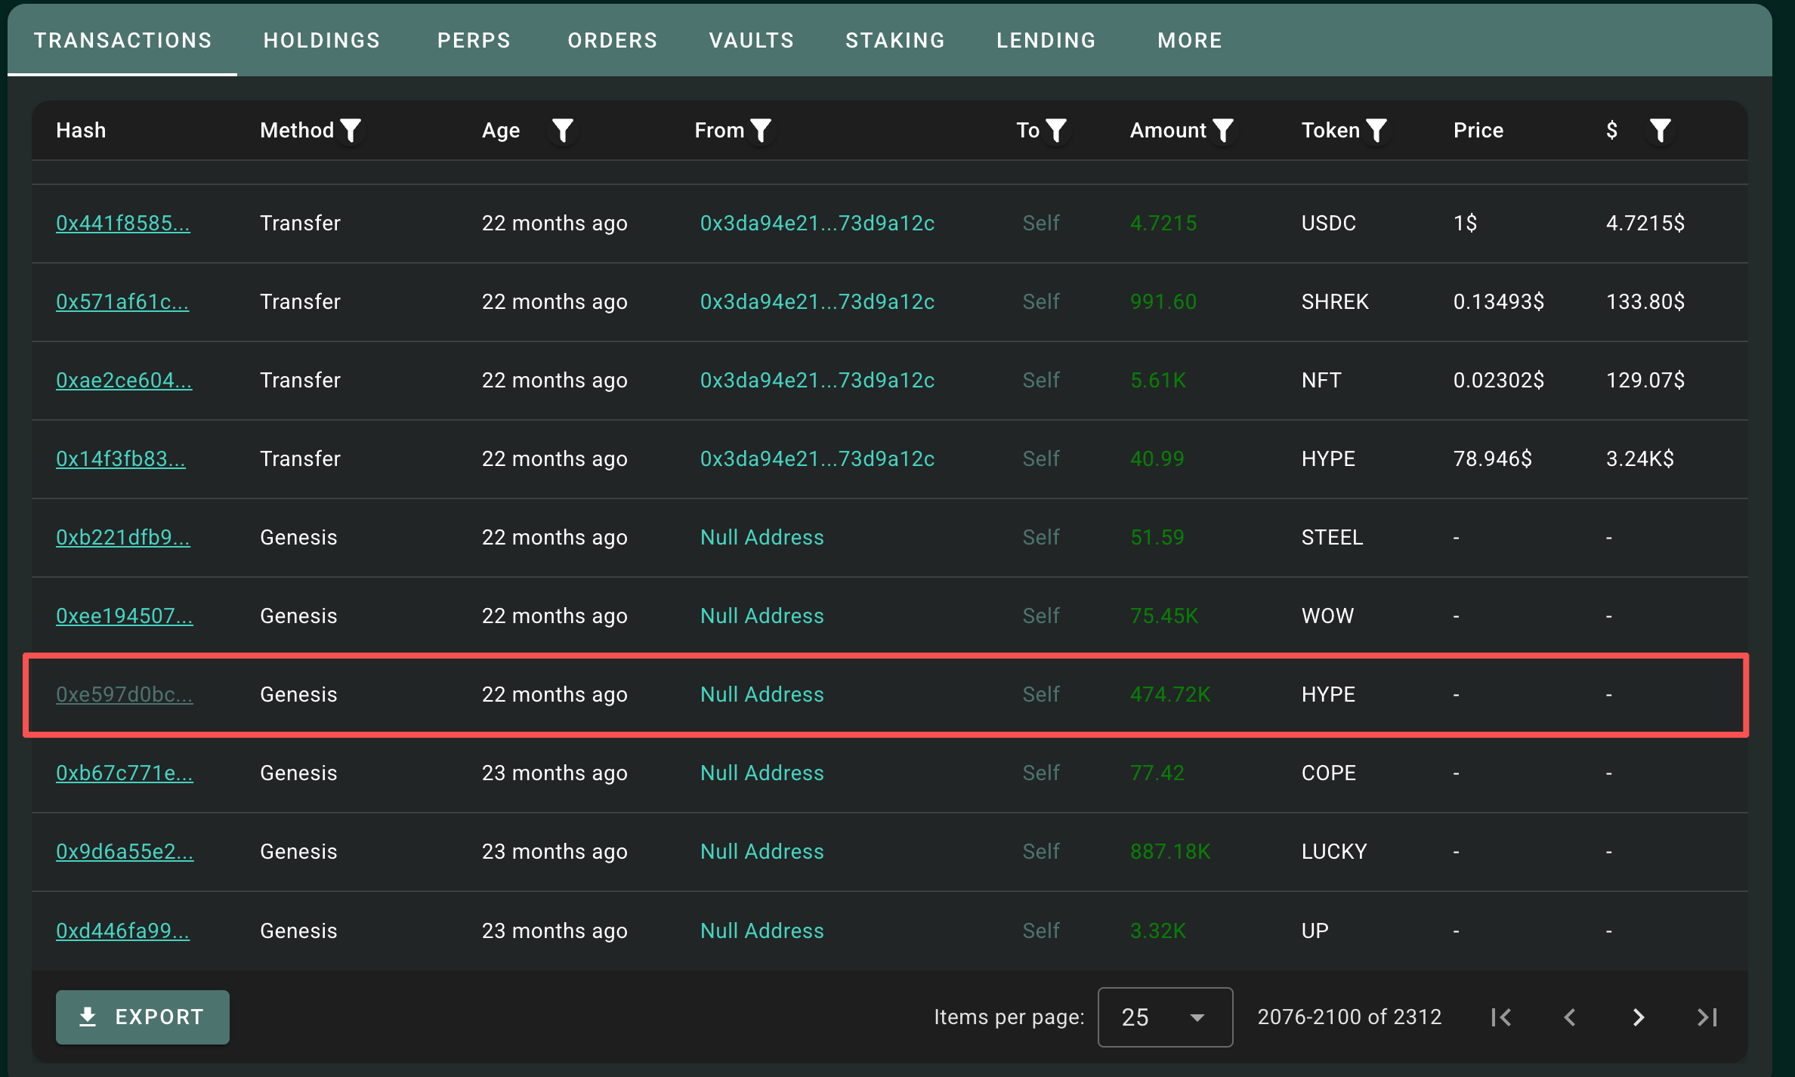Open the Orders tab
This screenshot has height=1077, width=1795.
613,40
